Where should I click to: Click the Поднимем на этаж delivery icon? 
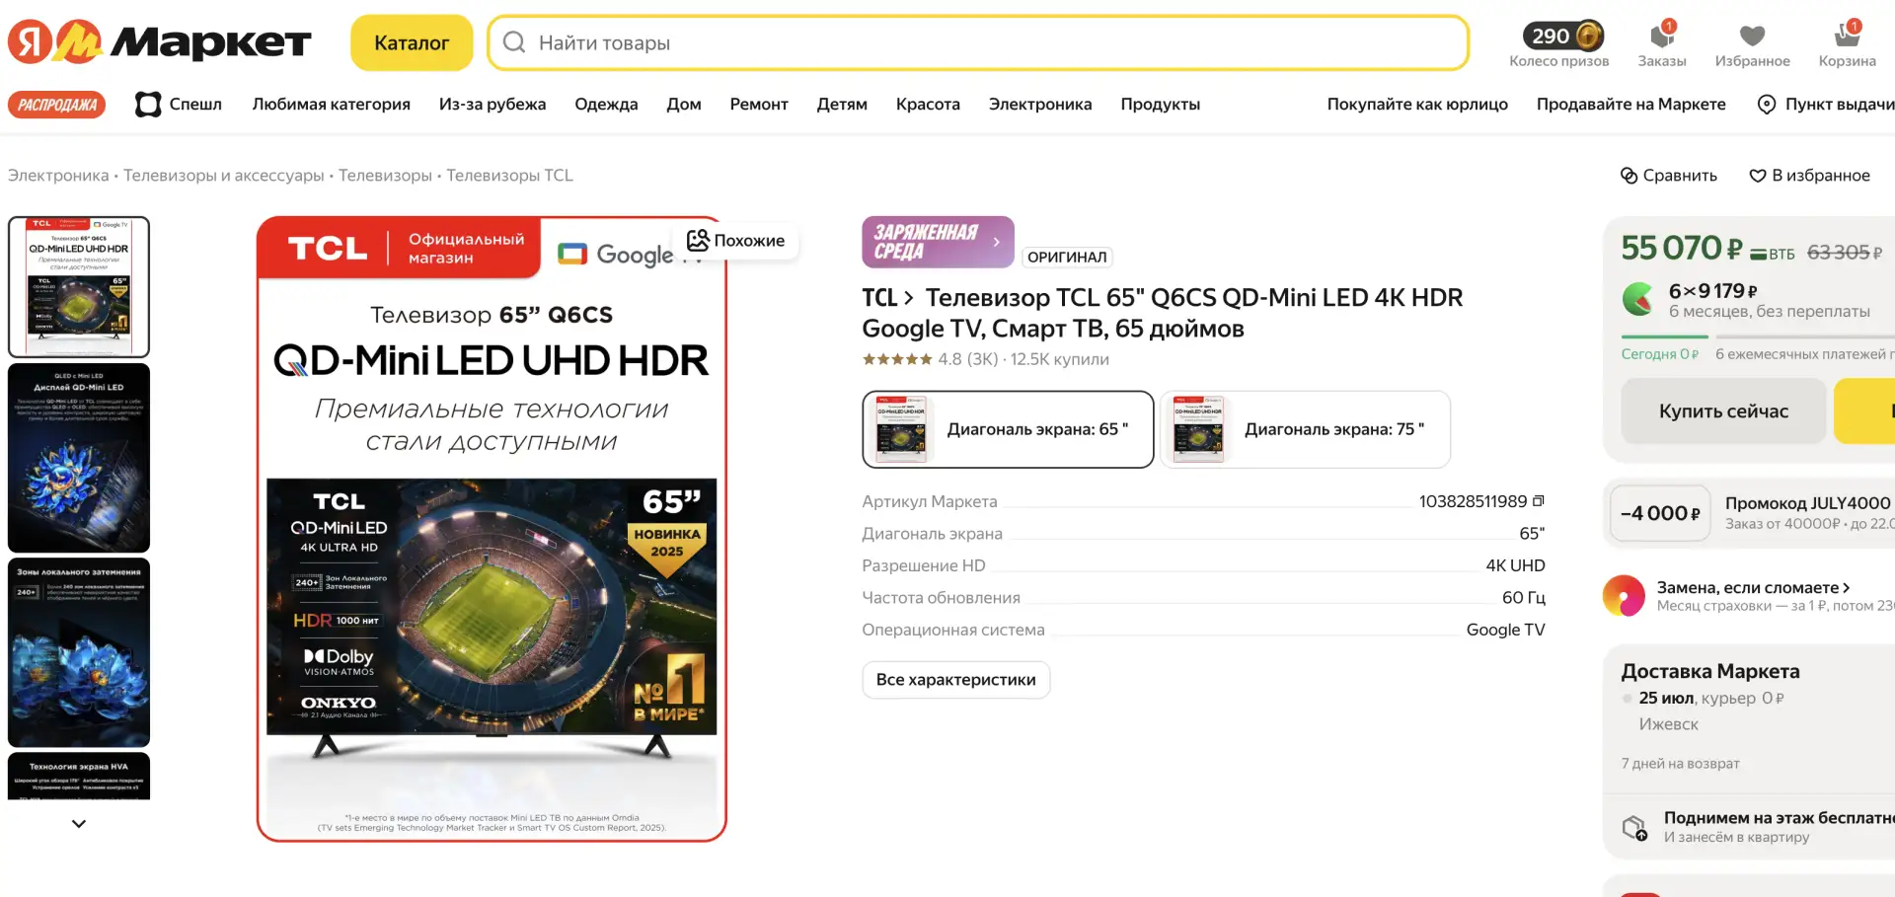pyautogui.click(x=1635, y=827)
